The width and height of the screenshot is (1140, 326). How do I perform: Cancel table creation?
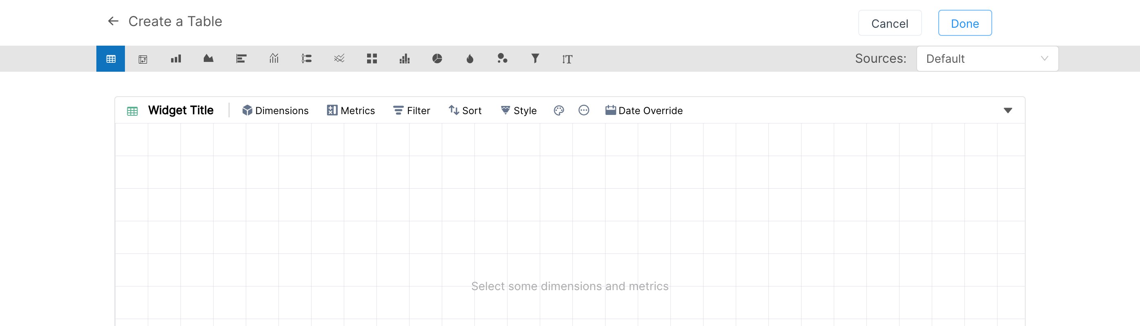(890, 23)
